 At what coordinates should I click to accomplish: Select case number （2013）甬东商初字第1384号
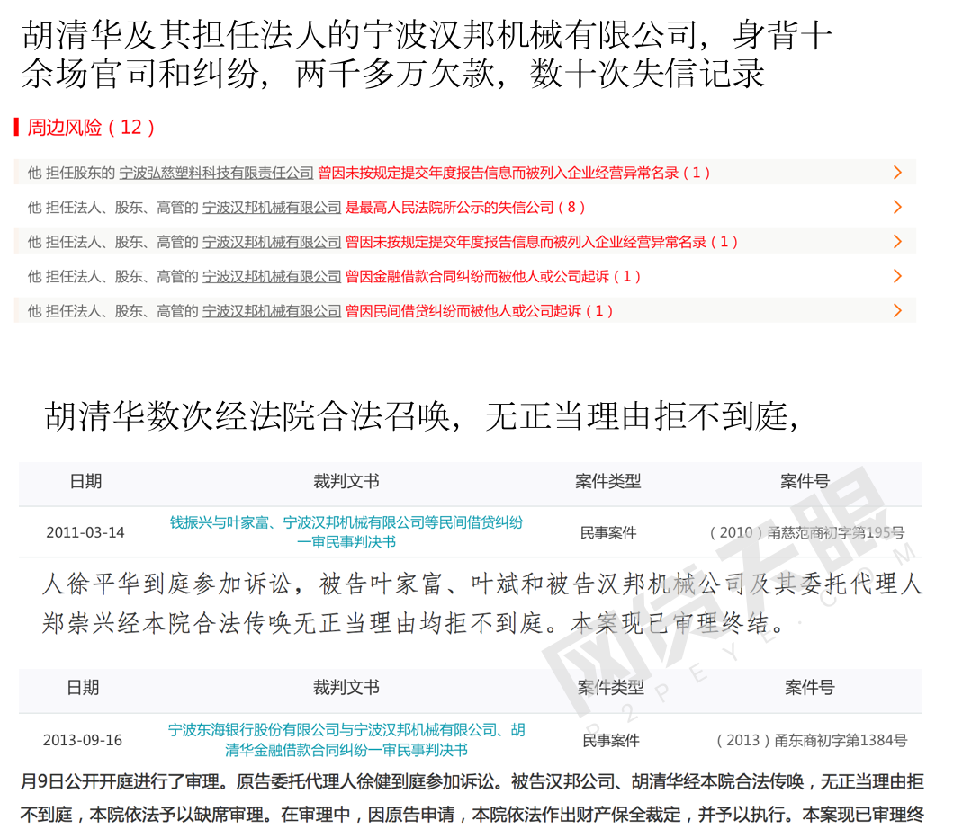pos(812,740)
